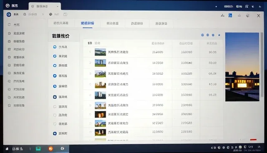Click the last sidebar item's icon
This screenshot has width=267, height=153.
click(x=9, y=106)
